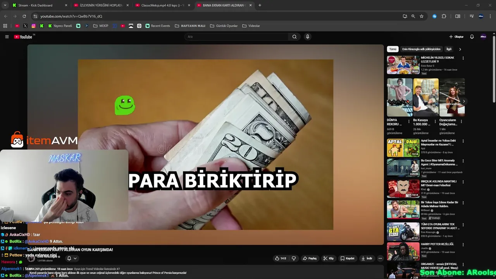Viewport: 496px width, 279px height.
Task: Close the Stream - Kick Dashboard tab
Action: point(66,5)
